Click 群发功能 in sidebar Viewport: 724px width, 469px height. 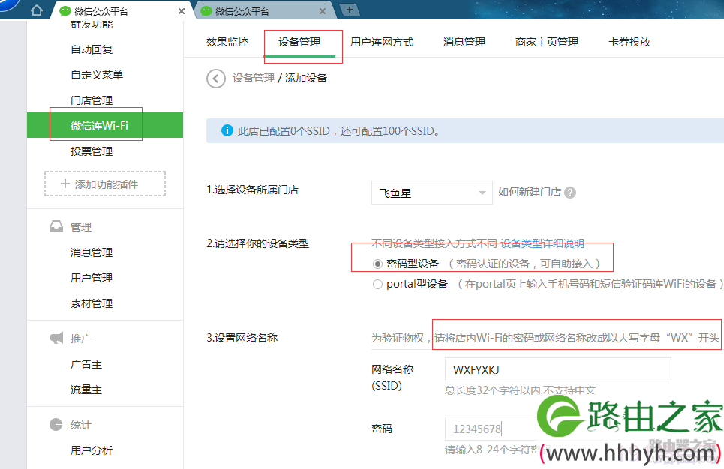point(92,25)
